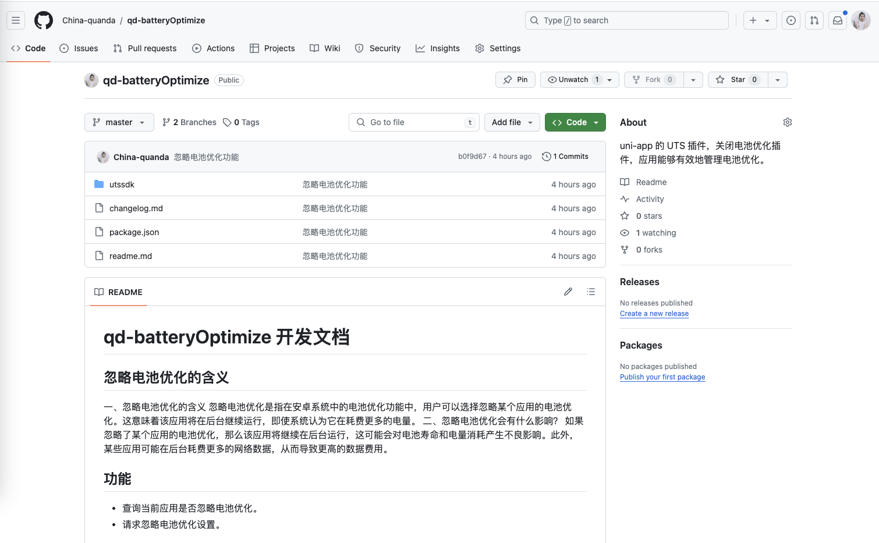This screenshot has width=879, height=543.
Task: View the 2 Branches link
Action: pyautogui.click(x=189, y=122)
